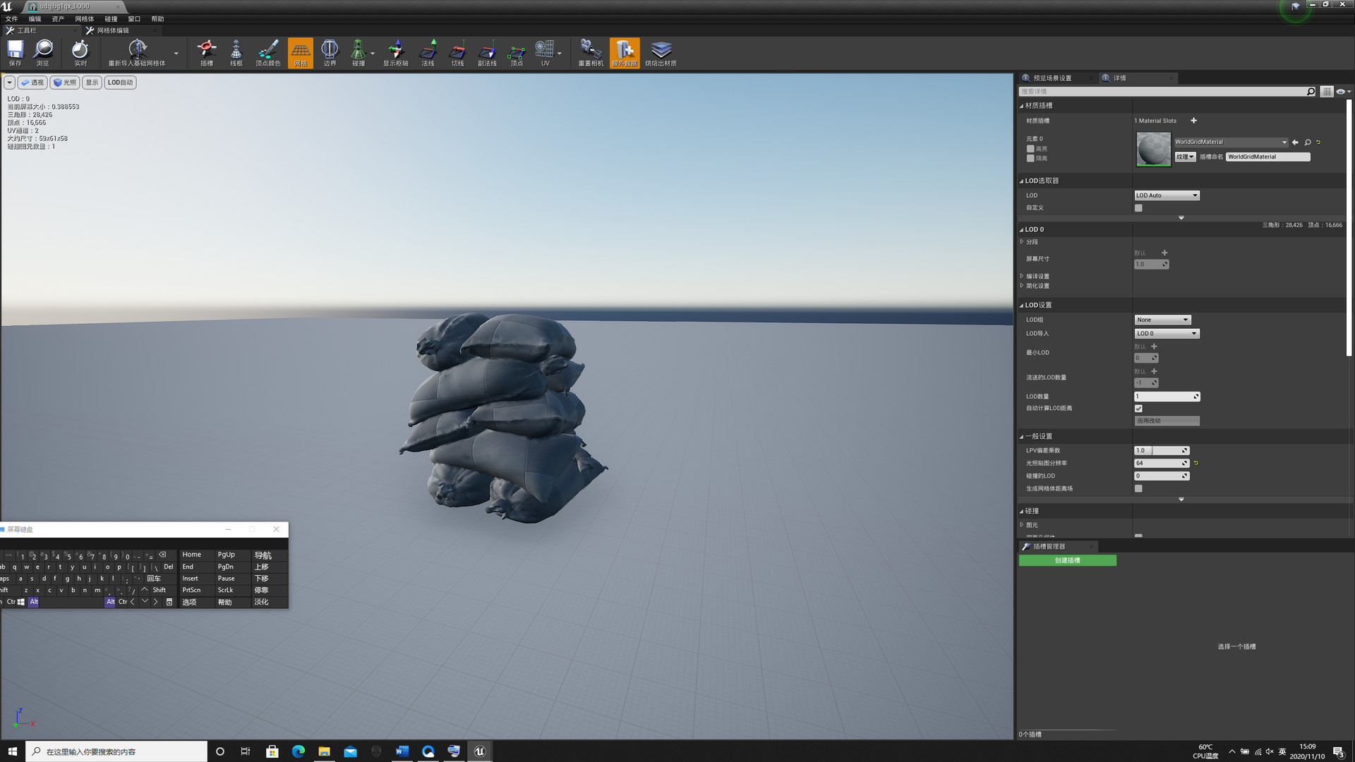1355x762 pixels.
Task: Open the LOD组 None dropdown
Action: 1162,320
